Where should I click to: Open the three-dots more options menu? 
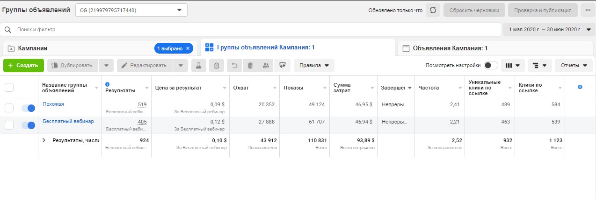point(588,10)
